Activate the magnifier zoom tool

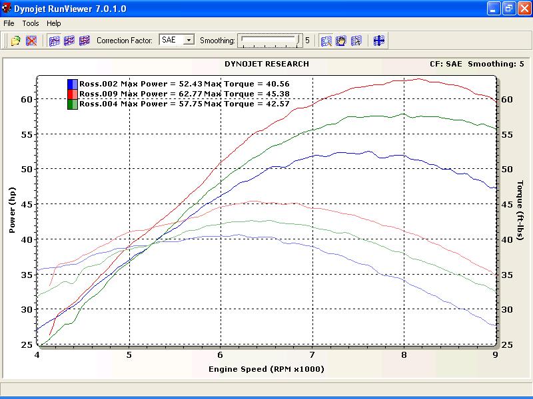point(326,41)
